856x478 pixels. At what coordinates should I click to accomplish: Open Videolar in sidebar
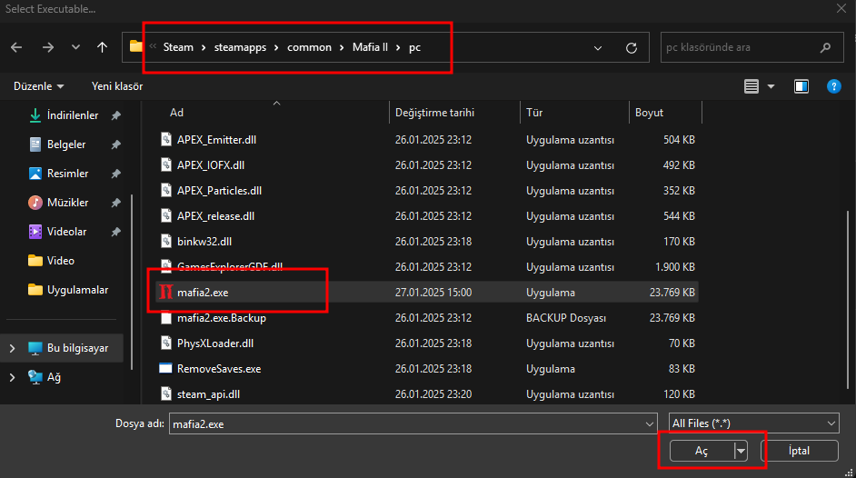(x=66, y=232)
